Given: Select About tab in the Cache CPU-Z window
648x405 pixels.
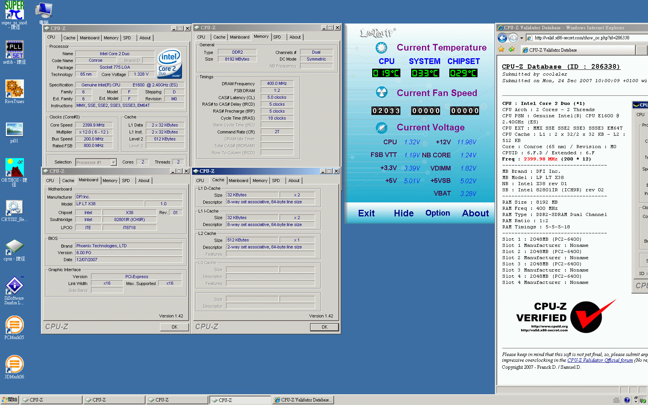Looking at the screenshot, I should tap(294, 181).
